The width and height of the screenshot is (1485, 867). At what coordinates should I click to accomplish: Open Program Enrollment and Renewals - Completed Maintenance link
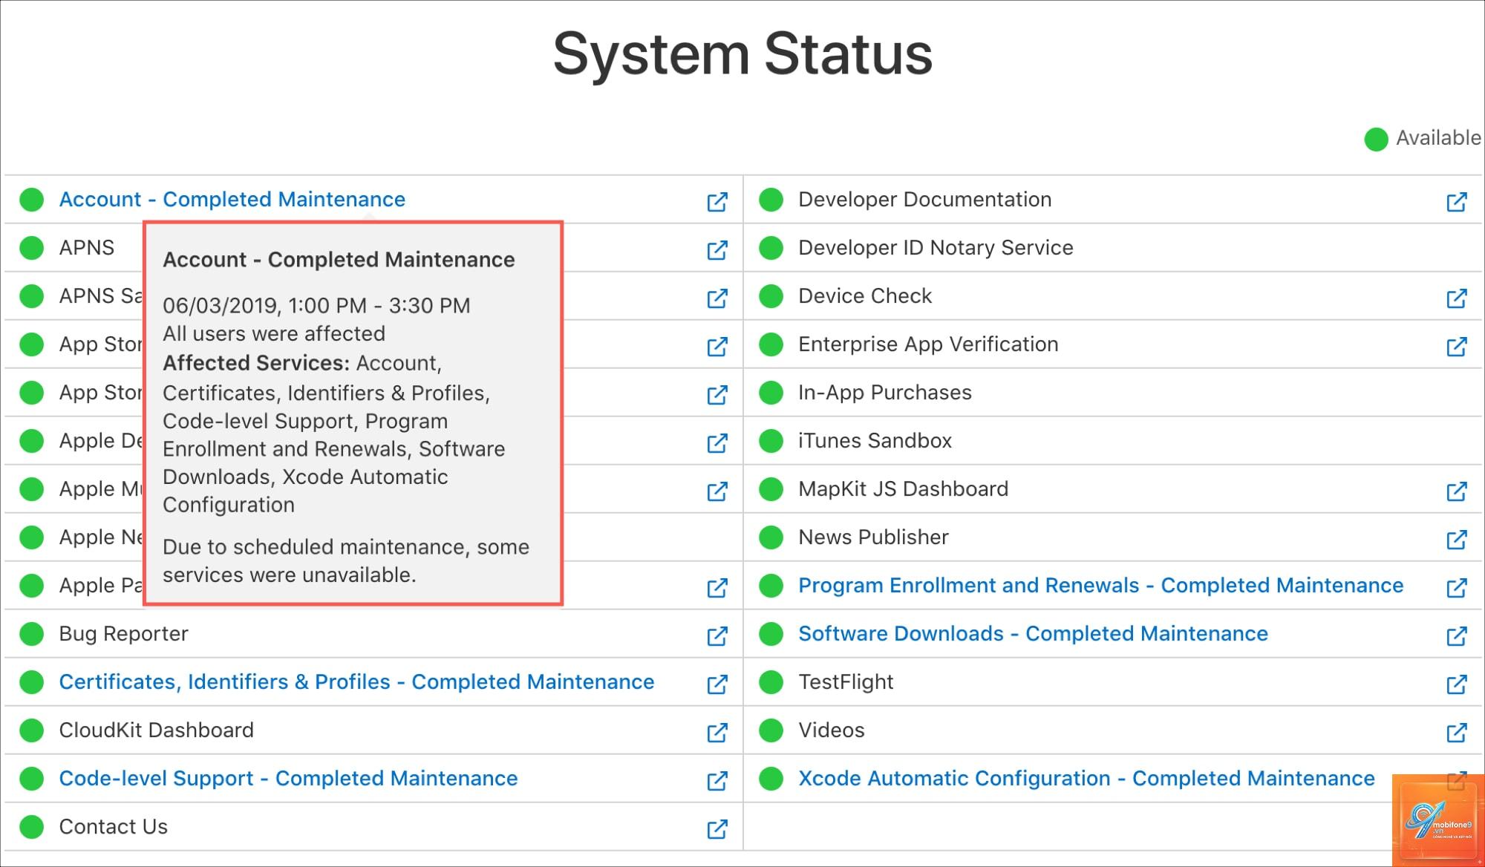[1101, 586]
